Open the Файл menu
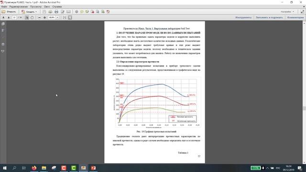The height and width of the screenshot is (172, 306). [x=4, y=7]
